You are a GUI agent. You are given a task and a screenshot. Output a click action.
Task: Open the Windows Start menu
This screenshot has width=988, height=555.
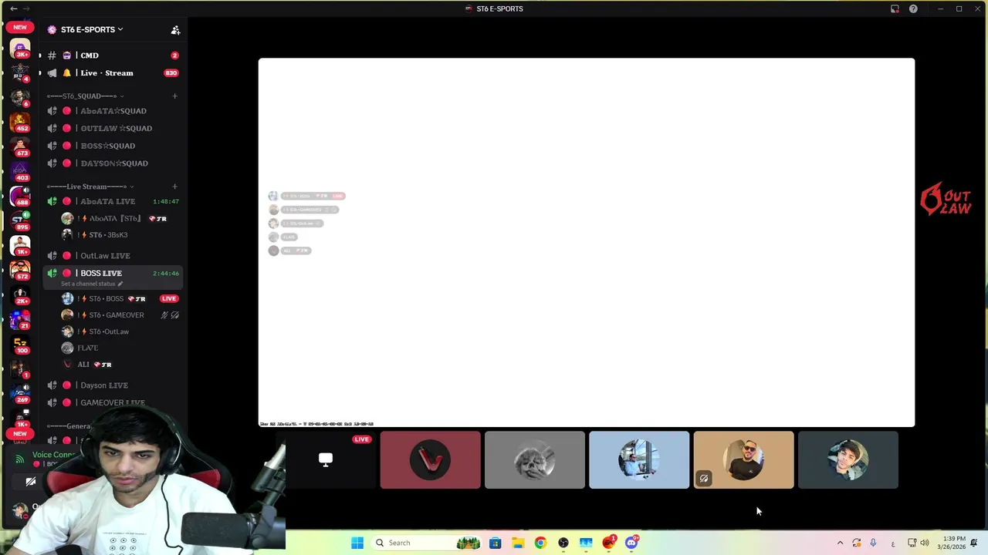(x=357, y=543)
